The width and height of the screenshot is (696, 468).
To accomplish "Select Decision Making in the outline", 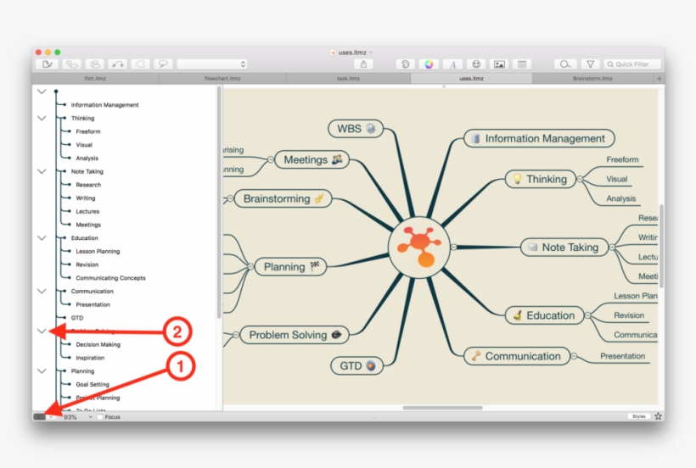I will (98, 344).
